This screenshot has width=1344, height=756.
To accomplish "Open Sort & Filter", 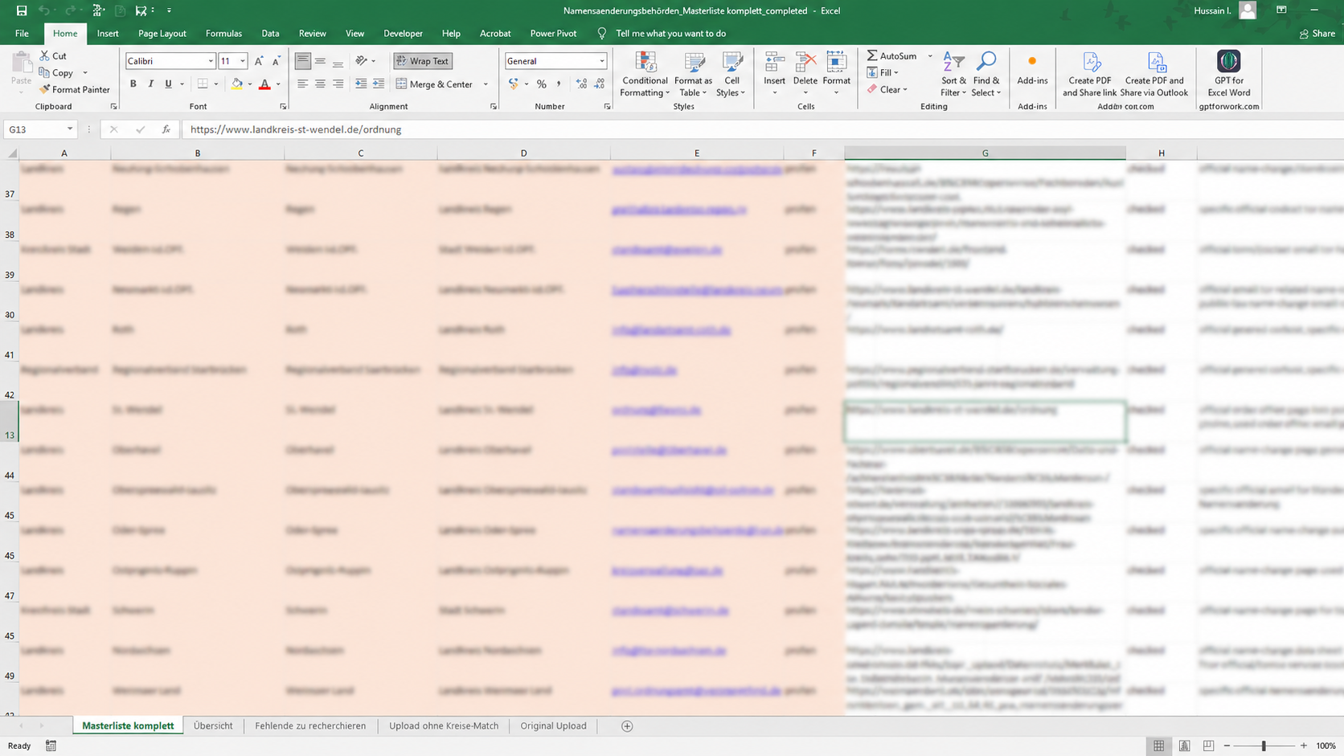I will point(953,74).
